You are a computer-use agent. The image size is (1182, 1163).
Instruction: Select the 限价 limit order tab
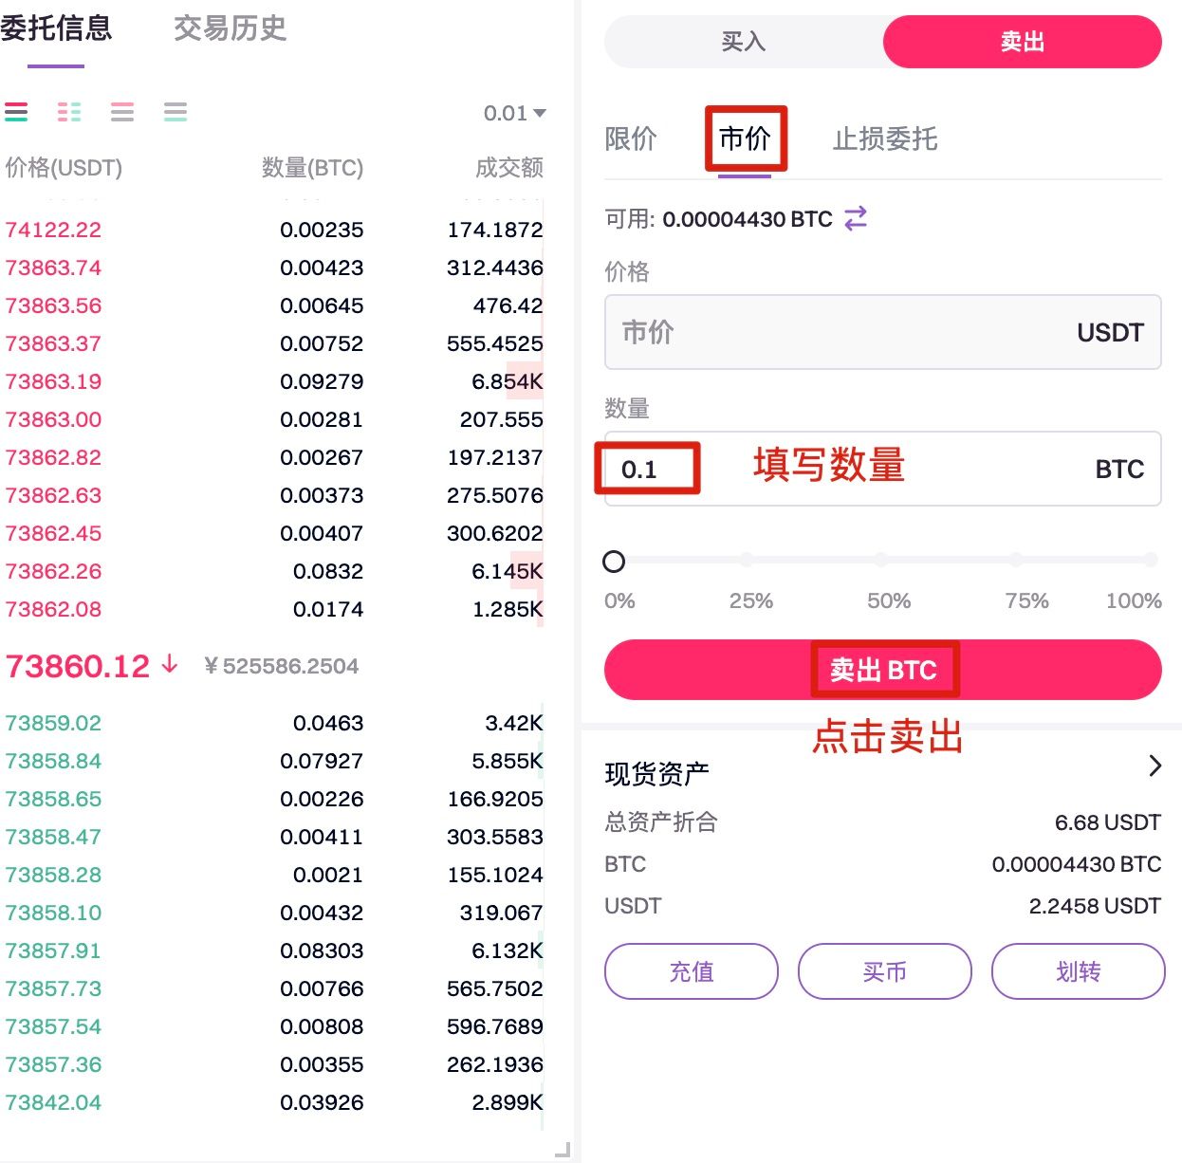coord(631,139)
